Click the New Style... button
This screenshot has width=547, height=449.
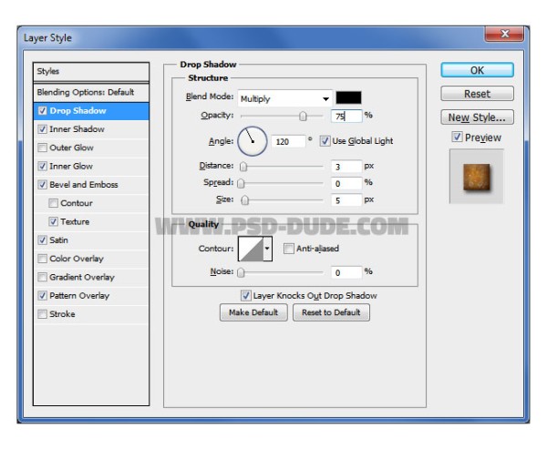pos(477,117)
